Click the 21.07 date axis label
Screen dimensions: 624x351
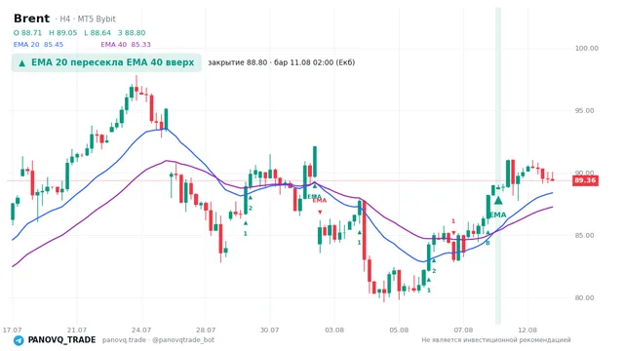[x=77, y=331]
